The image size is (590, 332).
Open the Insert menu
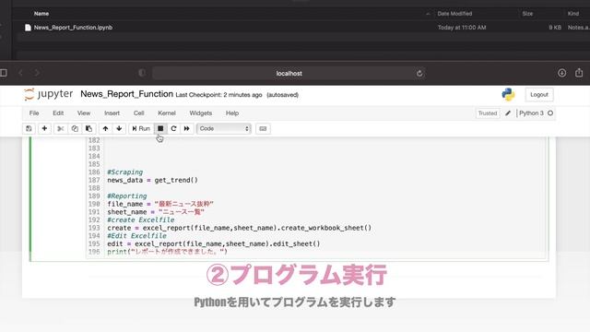click(x=112, y=113)
